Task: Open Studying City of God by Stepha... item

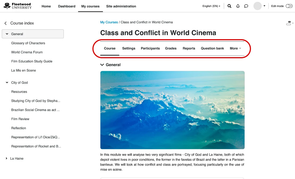Action: [35, 101]
